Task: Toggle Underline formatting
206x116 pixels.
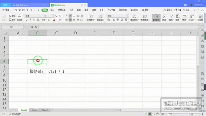Action: tap(34, 20)
